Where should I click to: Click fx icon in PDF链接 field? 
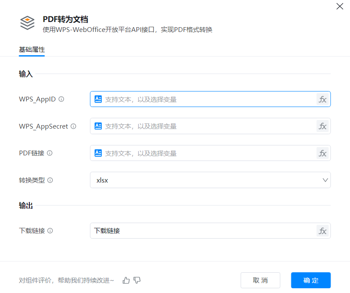(x=322, y=153)
